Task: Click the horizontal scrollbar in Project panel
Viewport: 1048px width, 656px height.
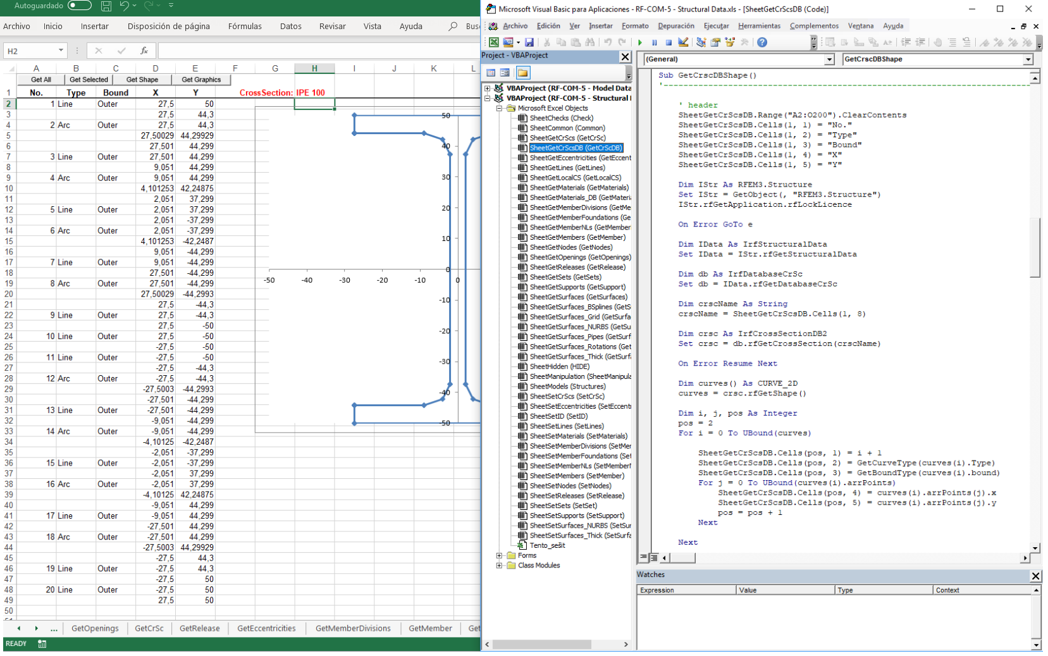Action: pos(541,645)
